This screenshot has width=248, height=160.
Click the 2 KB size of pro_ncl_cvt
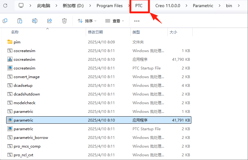pyautogui.click(x=186, y=155)
